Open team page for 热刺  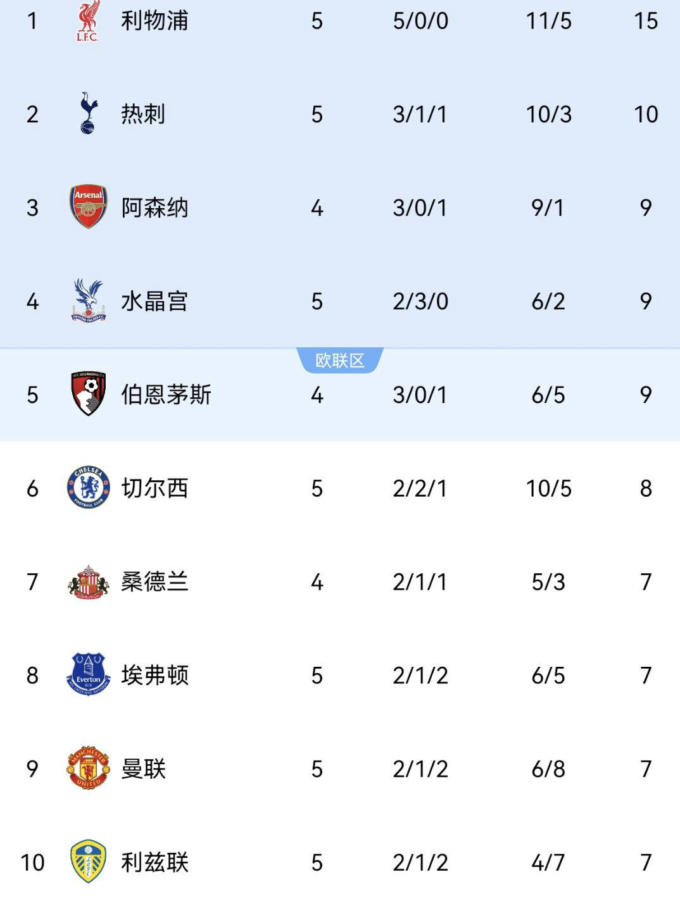143,114
